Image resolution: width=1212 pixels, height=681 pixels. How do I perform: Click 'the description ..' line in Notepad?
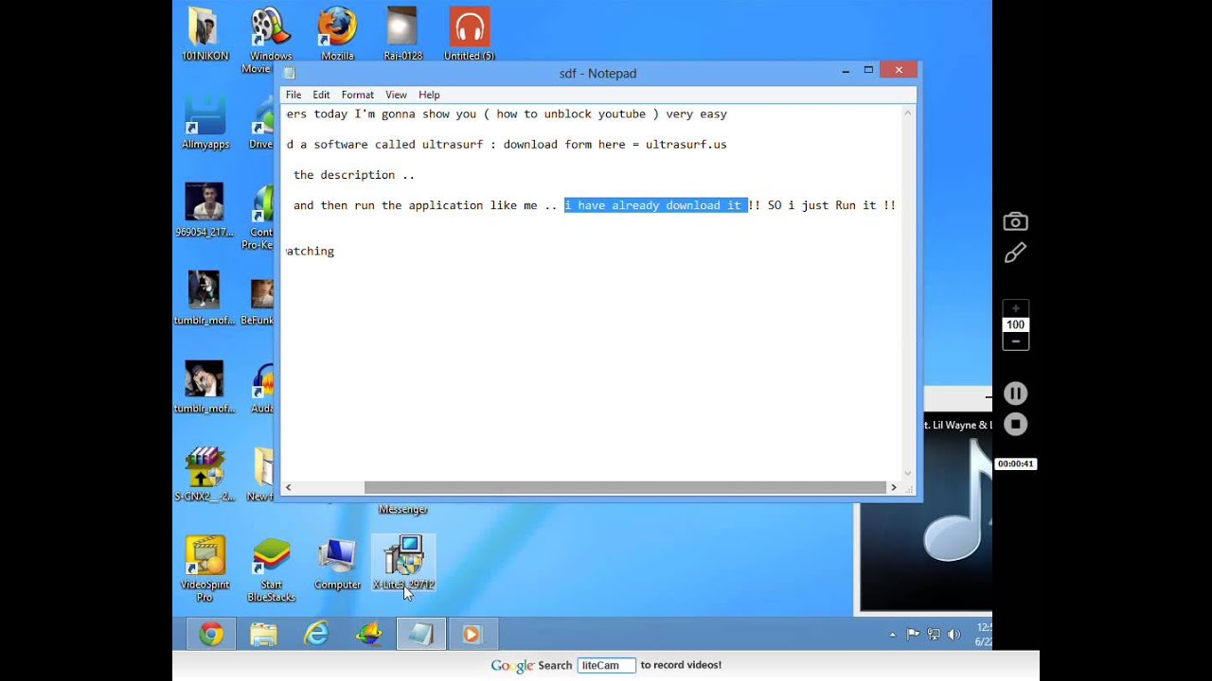[x=354, y=175]
